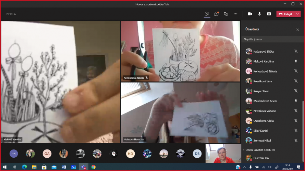This screenshot has height=171, width=305.
Task: Open Mail app from the taskbar
Action: [54, 167]
